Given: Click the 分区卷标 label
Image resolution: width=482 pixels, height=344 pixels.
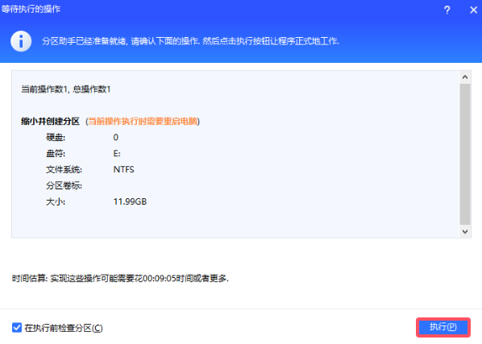Looking at the screenshot, I should click(x=64, y=185).
